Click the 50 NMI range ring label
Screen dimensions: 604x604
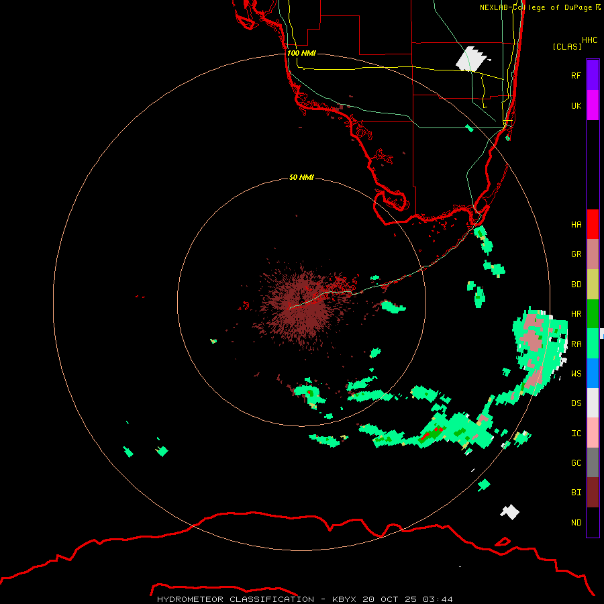click(301, 177)
